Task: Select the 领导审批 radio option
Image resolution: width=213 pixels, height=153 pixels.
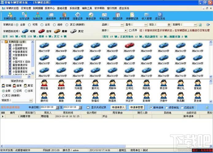Action: [166, 107]
